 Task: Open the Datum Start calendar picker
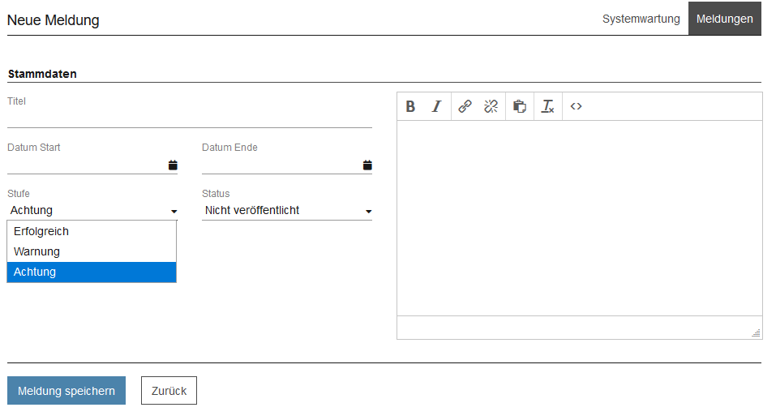click(173, 165)
